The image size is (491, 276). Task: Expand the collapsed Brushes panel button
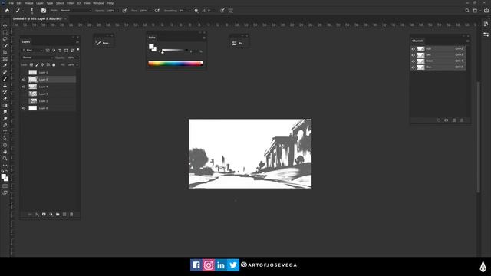(104, 43)
